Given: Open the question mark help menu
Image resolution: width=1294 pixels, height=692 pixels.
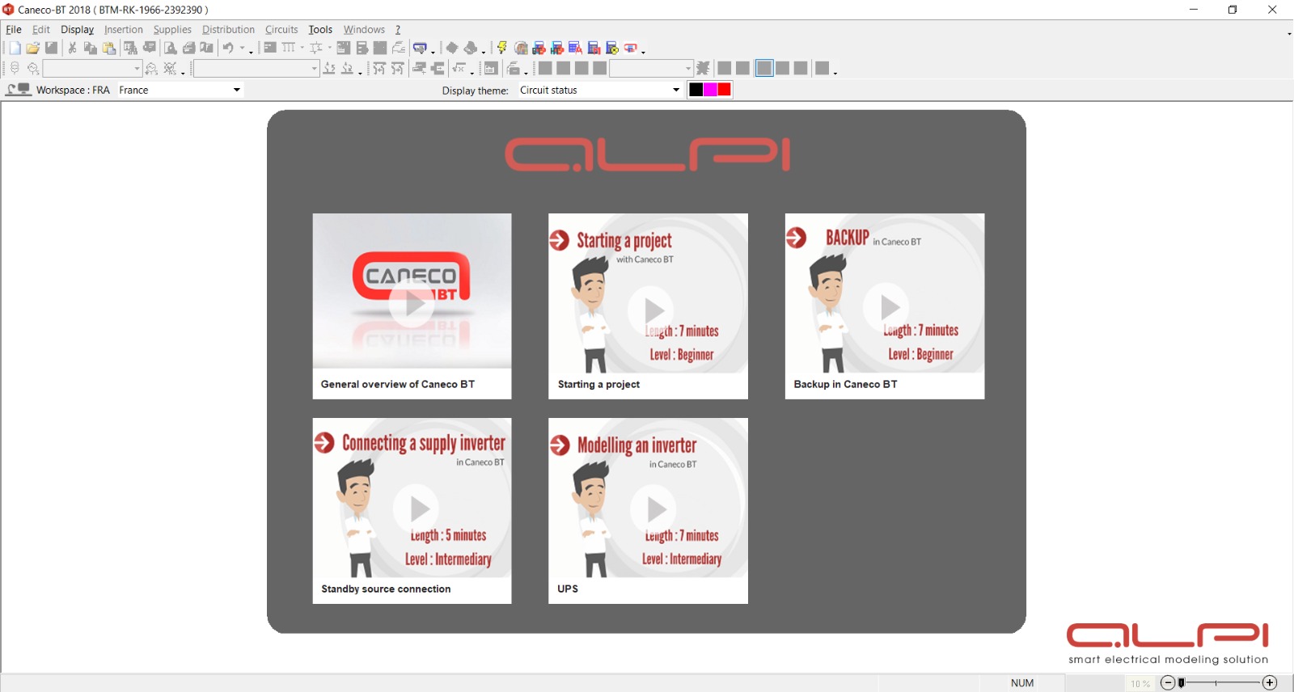Looking at the screenshot, I should point(398,29).
